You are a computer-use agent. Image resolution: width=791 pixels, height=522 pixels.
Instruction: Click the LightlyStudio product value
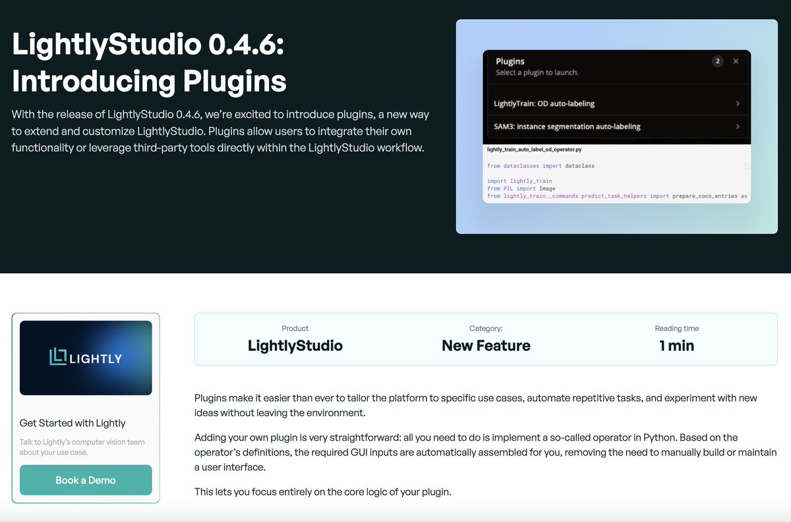[x=295, y=345]
